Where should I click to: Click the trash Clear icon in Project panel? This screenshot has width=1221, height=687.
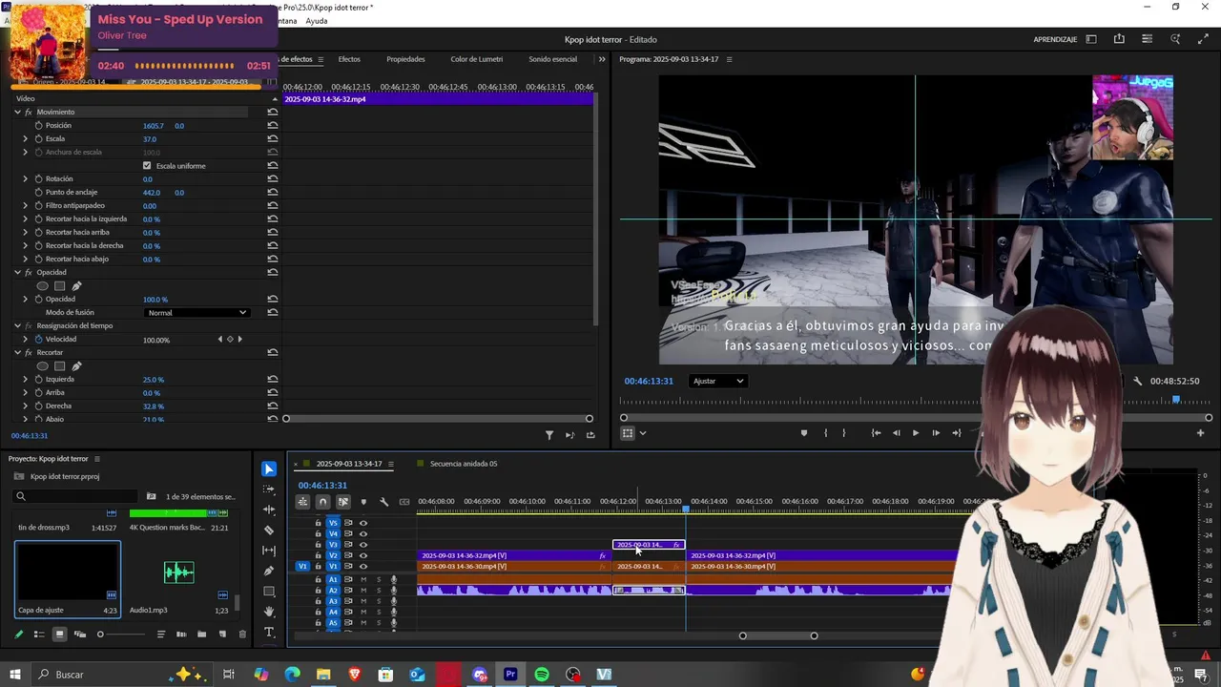242,635
